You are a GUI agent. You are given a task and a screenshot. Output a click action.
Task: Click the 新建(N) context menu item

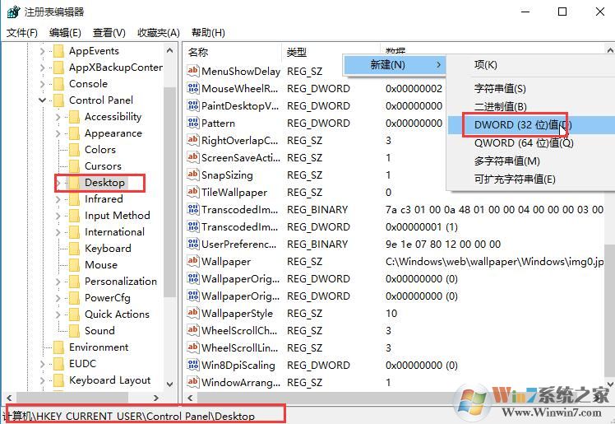click(x=395, y=65)
